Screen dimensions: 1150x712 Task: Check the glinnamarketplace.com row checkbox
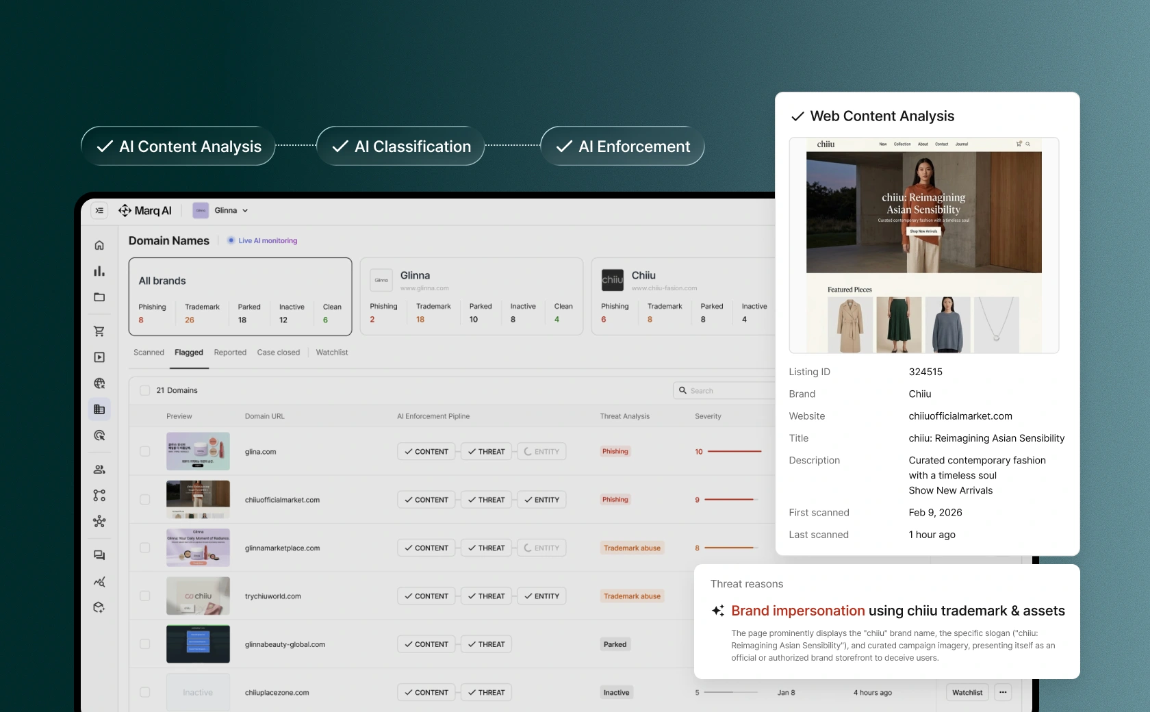point(145,548)
